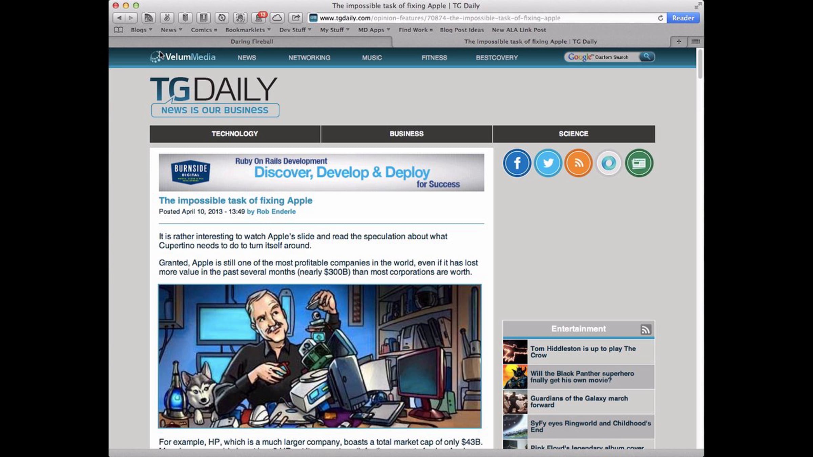Expand the Blogs bookmarks folder
Viewport: 813px width, 457px height.
tap(141, 30)
